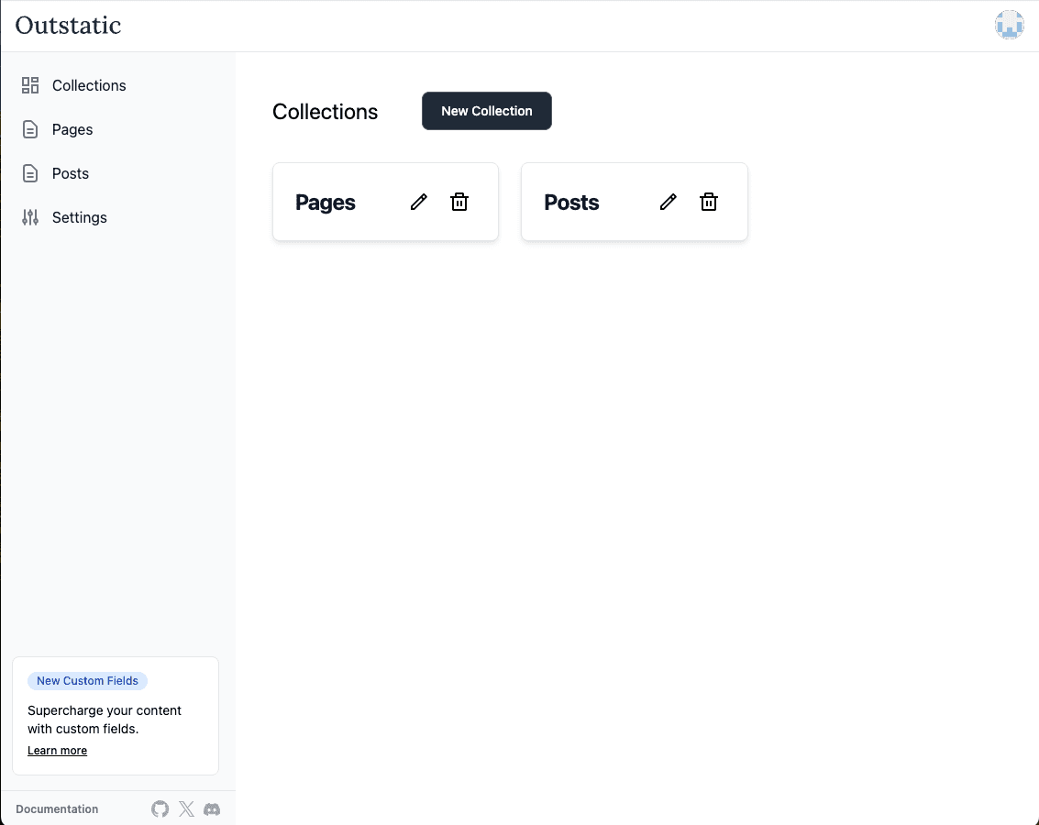This screenshot has height=825, width=1039.
Task: Open the Discord icon in the footer
Action: pos(212,808)
